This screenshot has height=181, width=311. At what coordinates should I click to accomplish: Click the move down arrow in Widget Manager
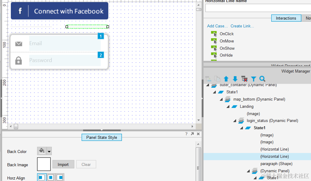tap(235, 79)
